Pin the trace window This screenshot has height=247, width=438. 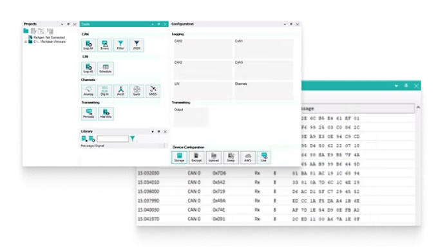[406, 86]
